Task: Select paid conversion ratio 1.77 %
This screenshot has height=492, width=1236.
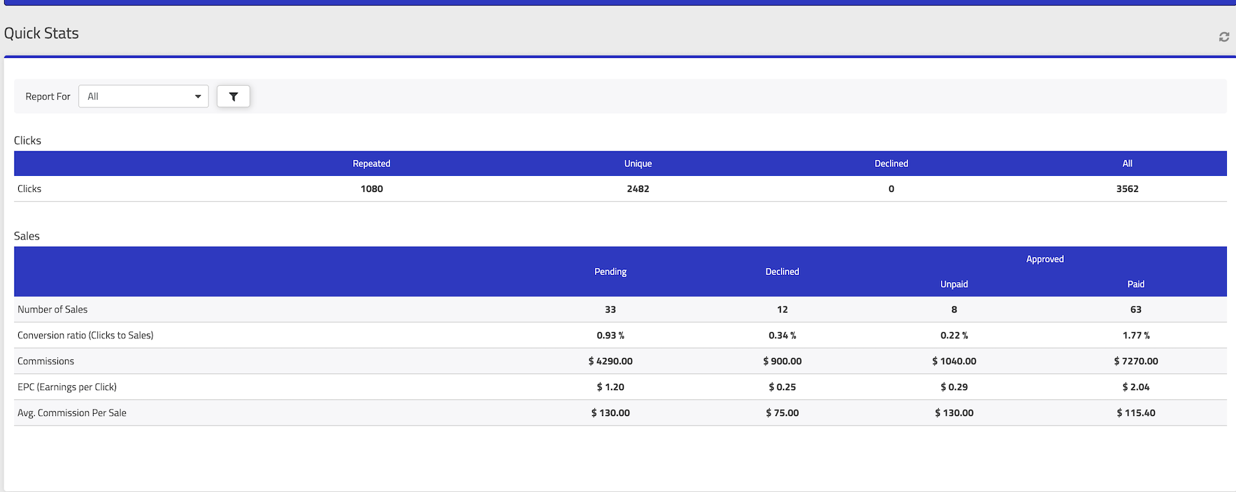Action: pos(1135,335)
